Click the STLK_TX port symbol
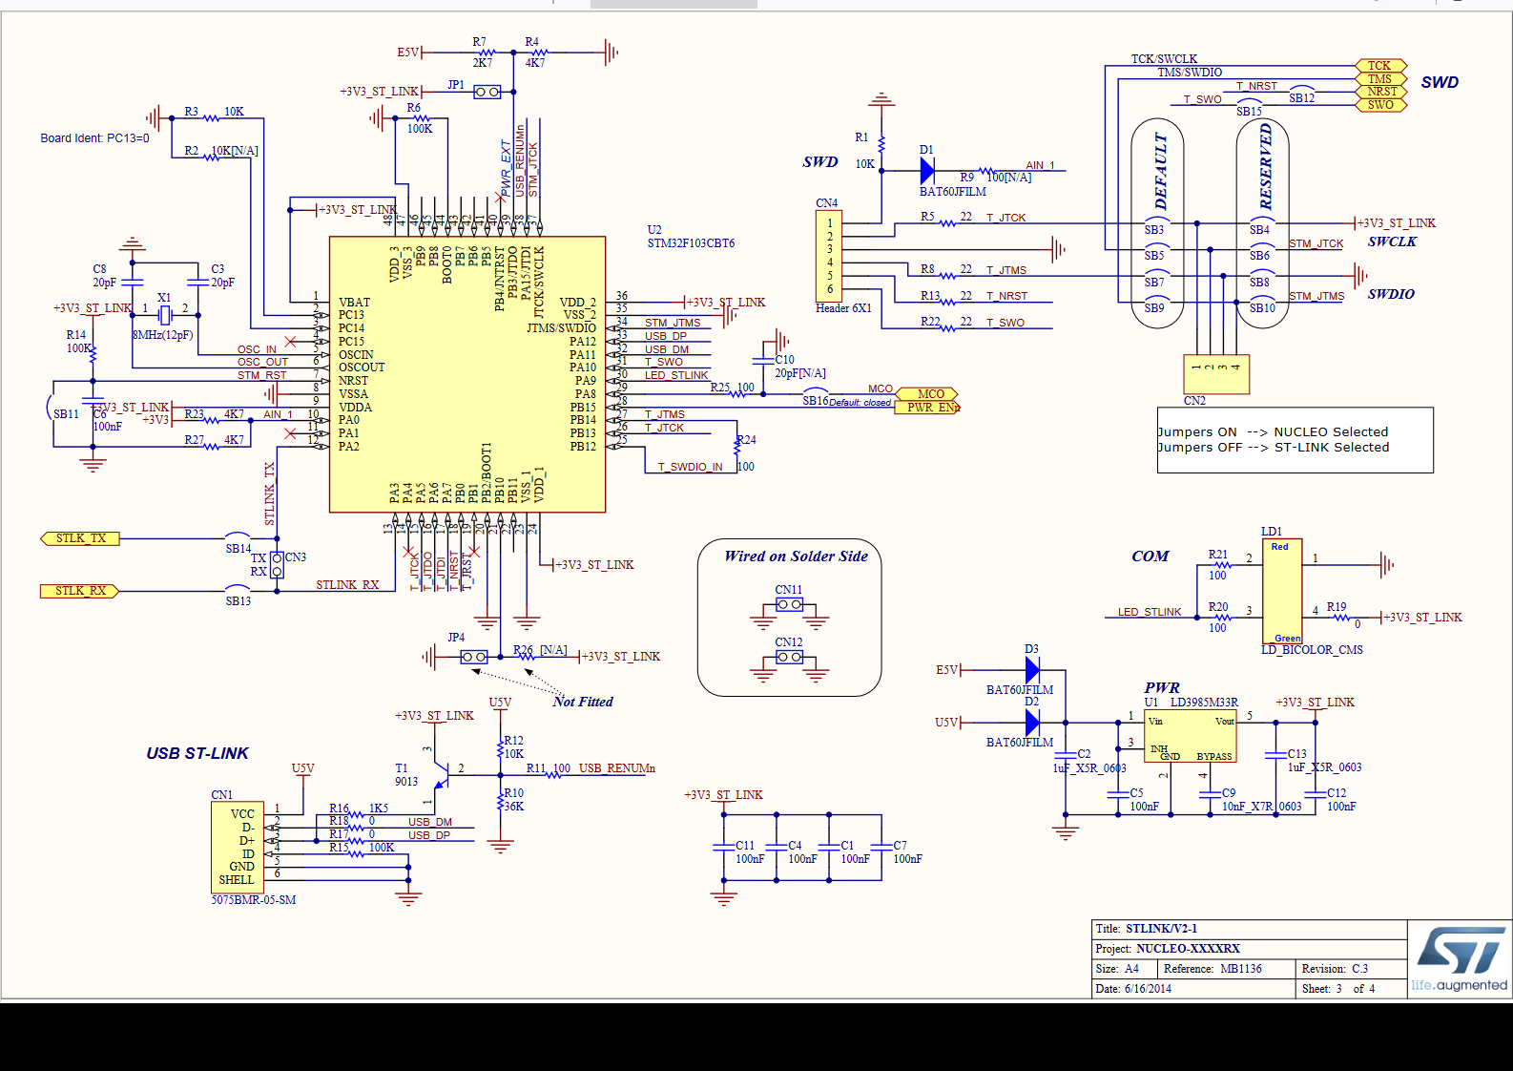 point(80,538)
